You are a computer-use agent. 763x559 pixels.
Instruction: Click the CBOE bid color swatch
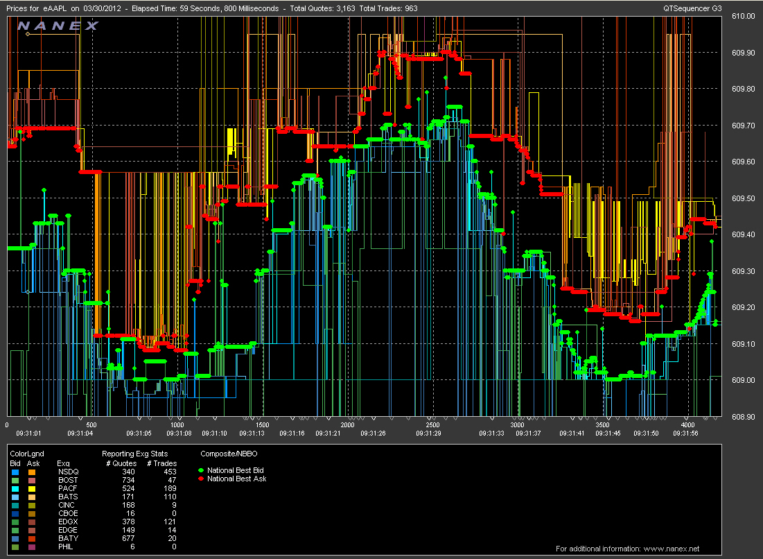15,513
